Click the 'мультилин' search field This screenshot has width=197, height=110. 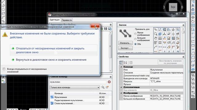(78, 82)
